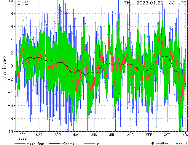Click the red Mean Run legend line

(x=20, y=143)
